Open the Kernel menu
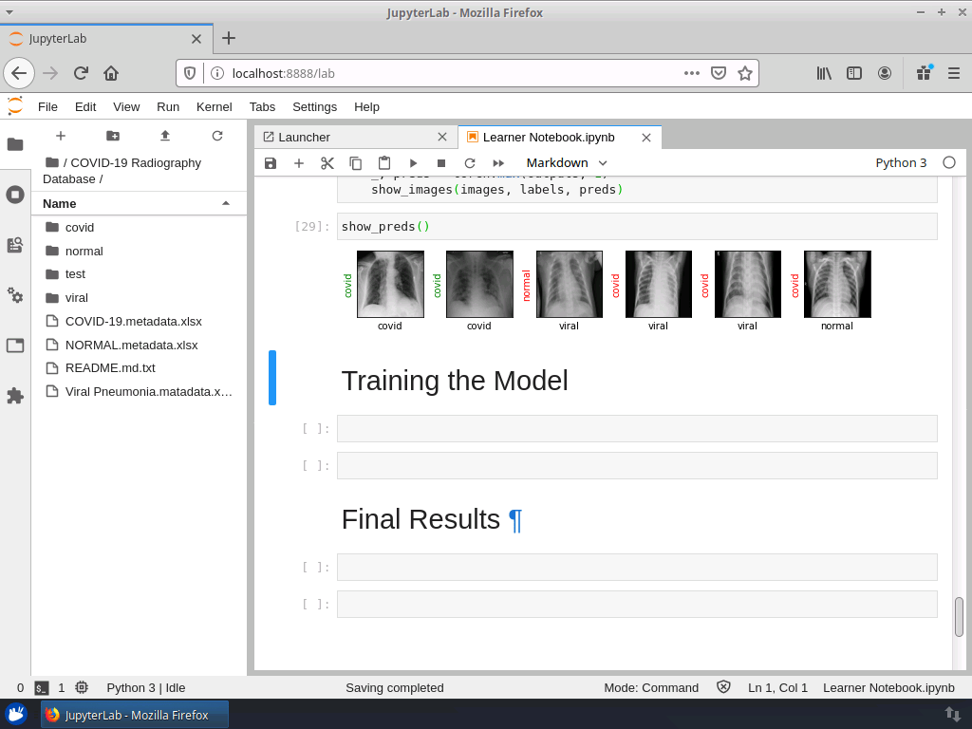The width and height of the screenshot is (972, 729). [214, 106]
